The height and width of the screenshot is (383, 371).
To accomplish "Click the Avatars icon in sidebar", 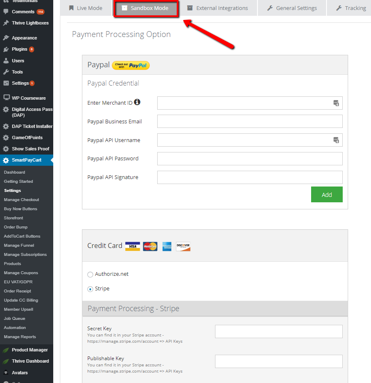I will [6, 373].
